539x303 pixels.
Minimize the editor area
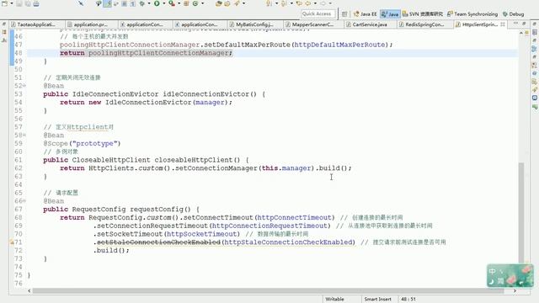coord(515,23)
